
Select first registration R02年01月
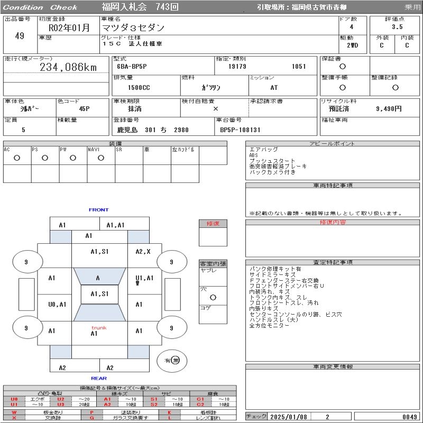pos(69,28)
